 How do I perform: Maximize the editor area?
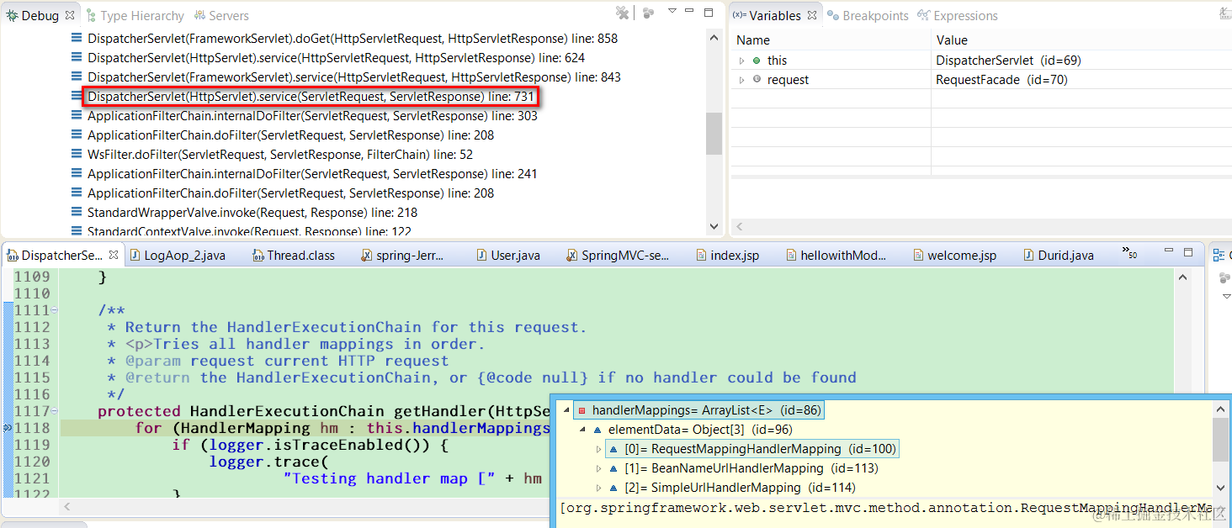coord(1188,252)
